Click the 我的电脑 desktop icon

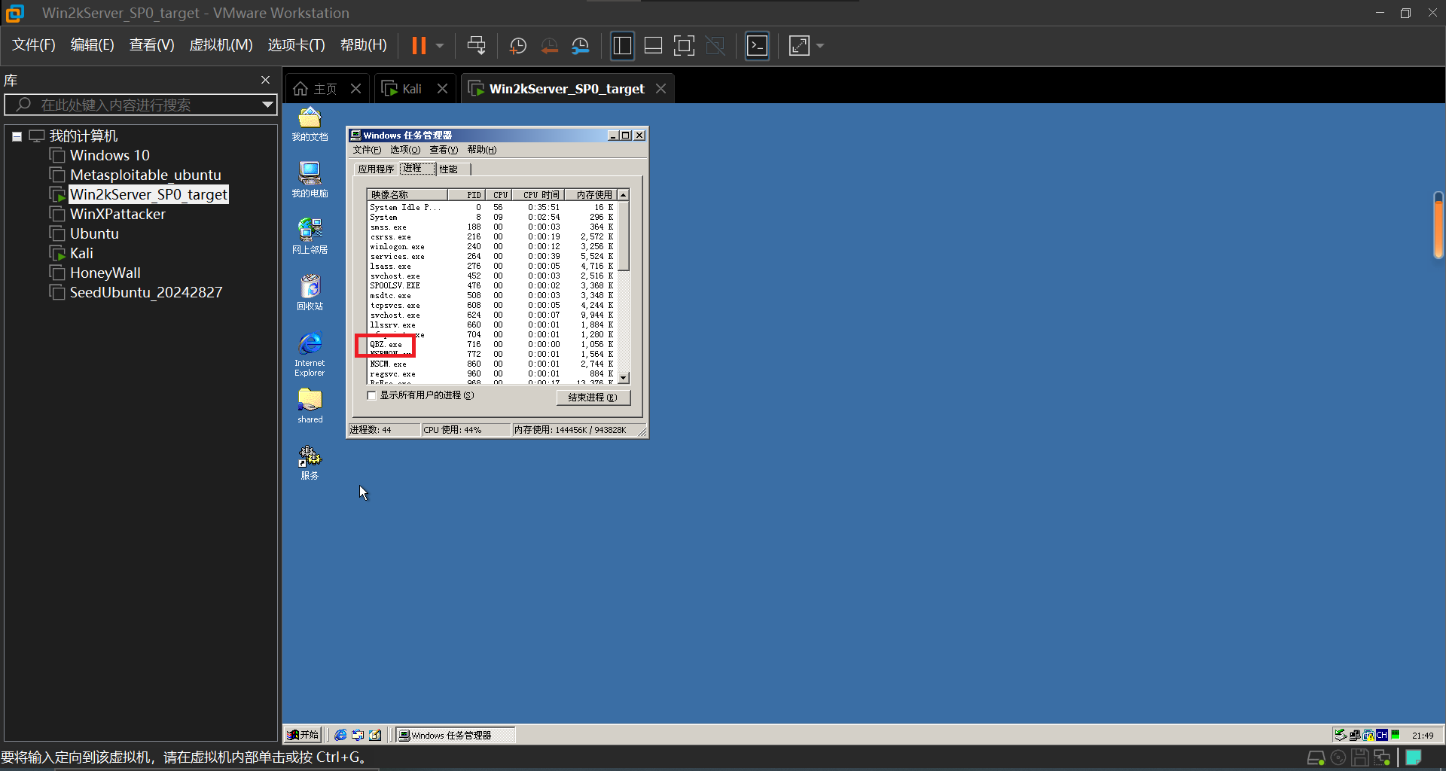[310, 180]
